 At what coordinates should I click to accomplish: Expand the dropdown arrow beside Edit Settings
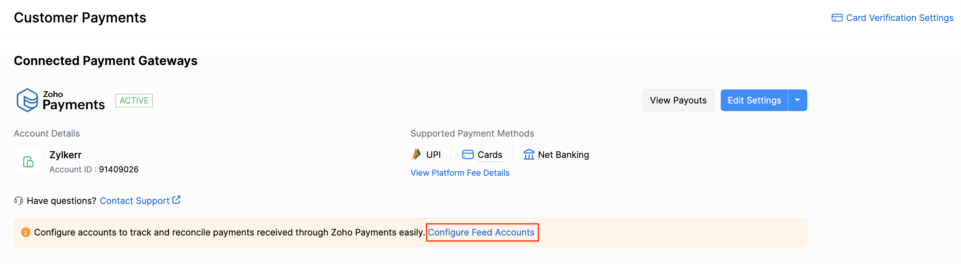pos(797,100)
